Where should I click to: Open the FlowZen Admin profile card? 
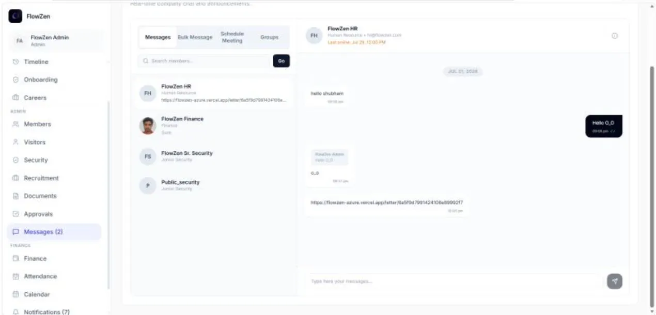tap(56, 41)
